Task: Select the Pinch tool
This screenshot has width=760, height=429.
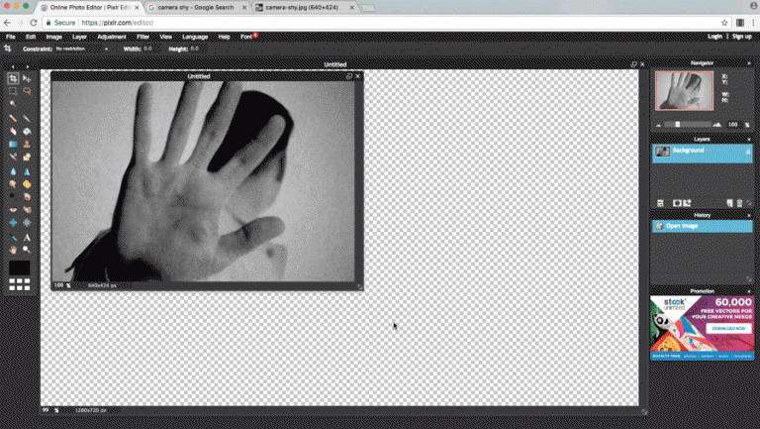Action: tap(27, 222)
